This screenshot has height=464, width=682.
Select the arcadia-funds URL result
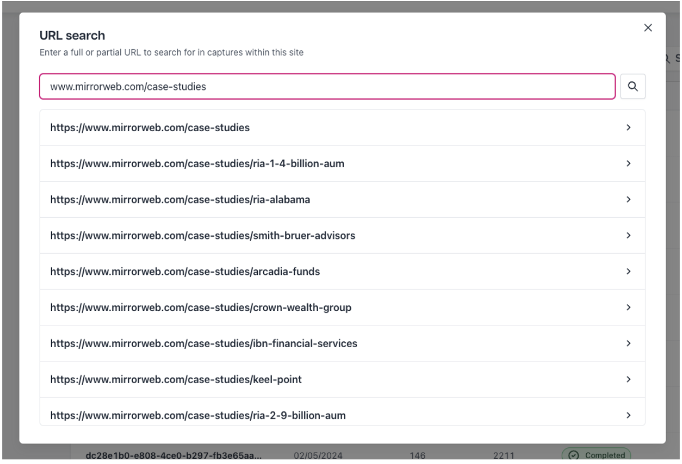click(342, 272)
